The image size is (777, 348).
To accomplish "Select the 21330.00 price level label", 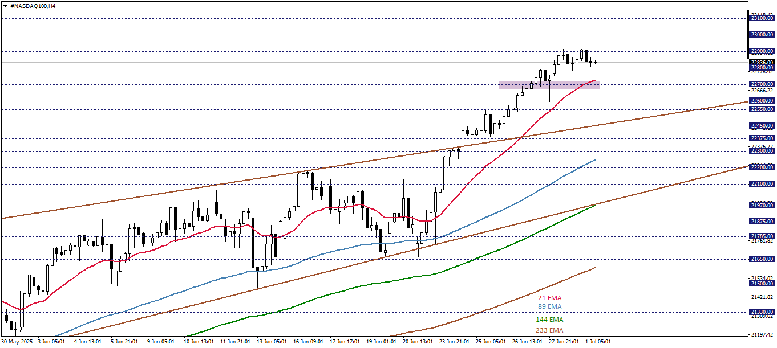I will tap(762, 312).
